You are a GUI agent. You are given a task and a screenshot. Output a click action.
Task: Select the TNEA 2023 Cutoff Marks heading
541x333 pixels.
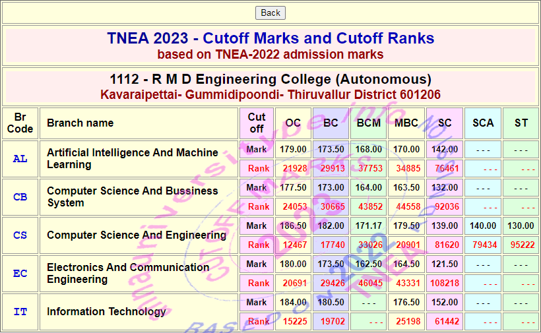pyautogui.click(x=270, y=38)
